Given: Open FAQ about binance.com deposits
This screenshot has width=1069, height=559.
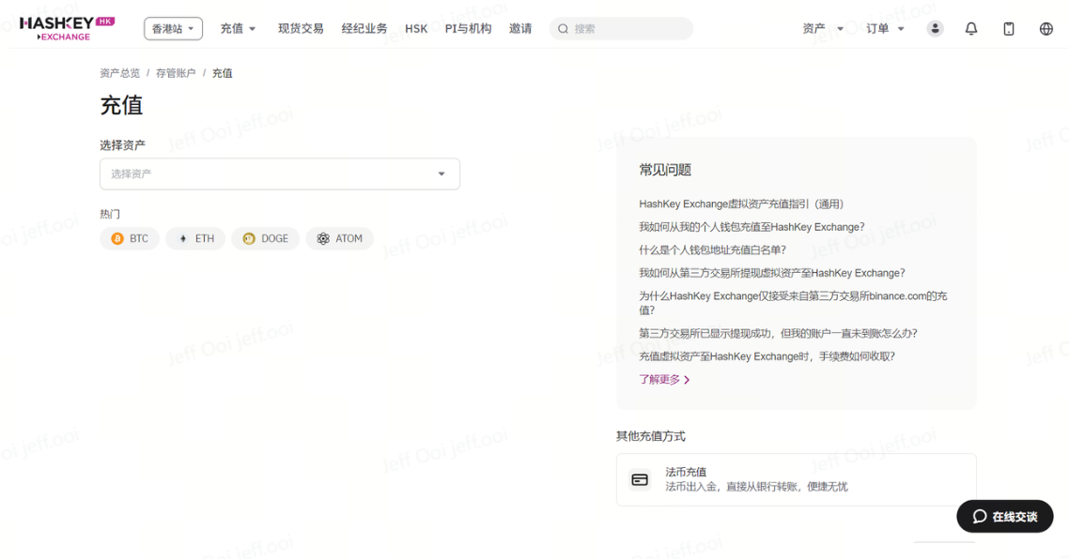Looking at the screenshot, I should [793, 303].
